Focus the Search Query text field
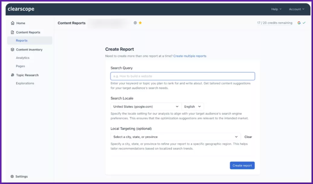The image size is (313, 184). coord(182,76)
